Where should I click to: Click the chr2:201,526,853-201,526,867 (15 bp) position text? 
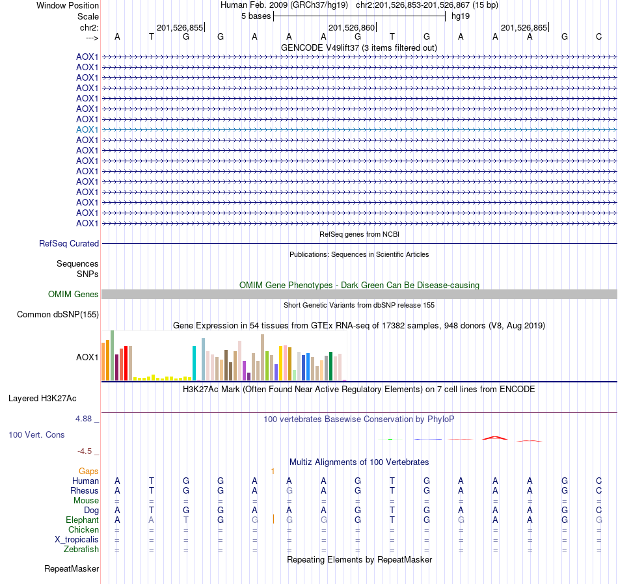point(427,5)
